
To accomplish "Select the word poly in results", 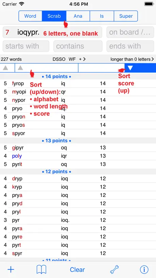I will [x=17, y=156].
